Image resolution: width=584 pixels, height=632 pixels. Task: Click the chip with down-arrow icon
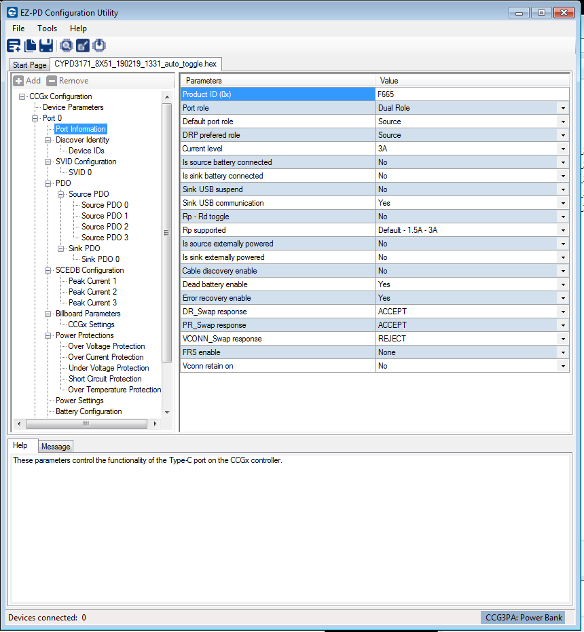(x=99, y=45)
